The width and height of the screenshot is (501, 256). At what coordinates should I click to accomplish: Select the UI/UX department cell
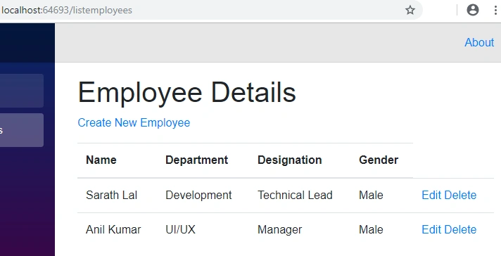[x=180, y=229]
